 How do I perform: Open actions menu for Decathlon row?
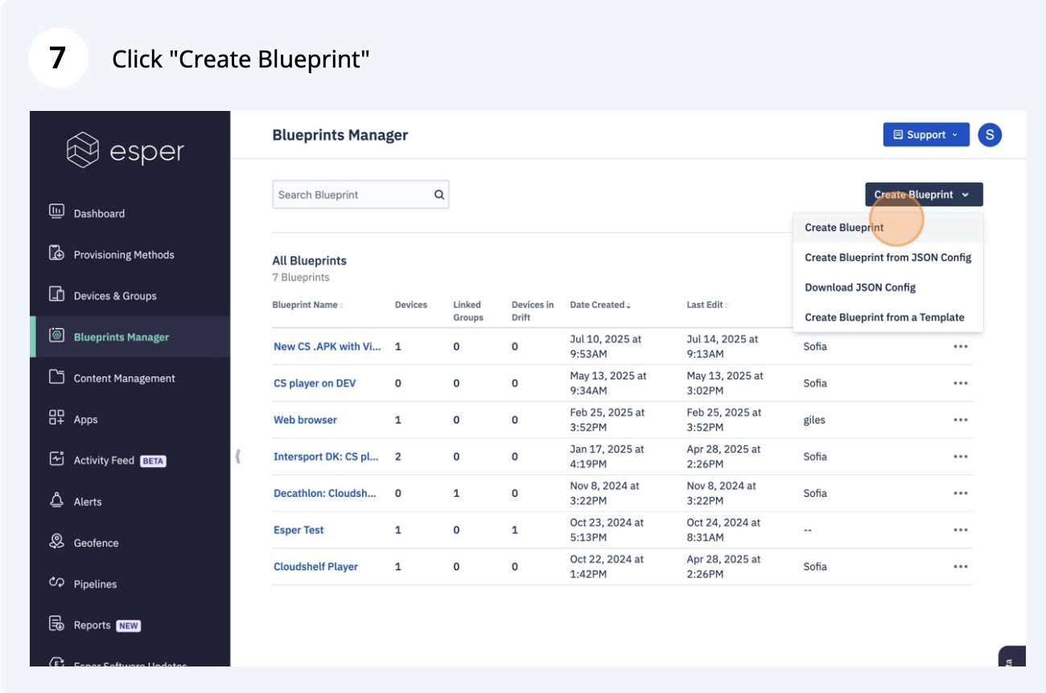coord(961,494)
